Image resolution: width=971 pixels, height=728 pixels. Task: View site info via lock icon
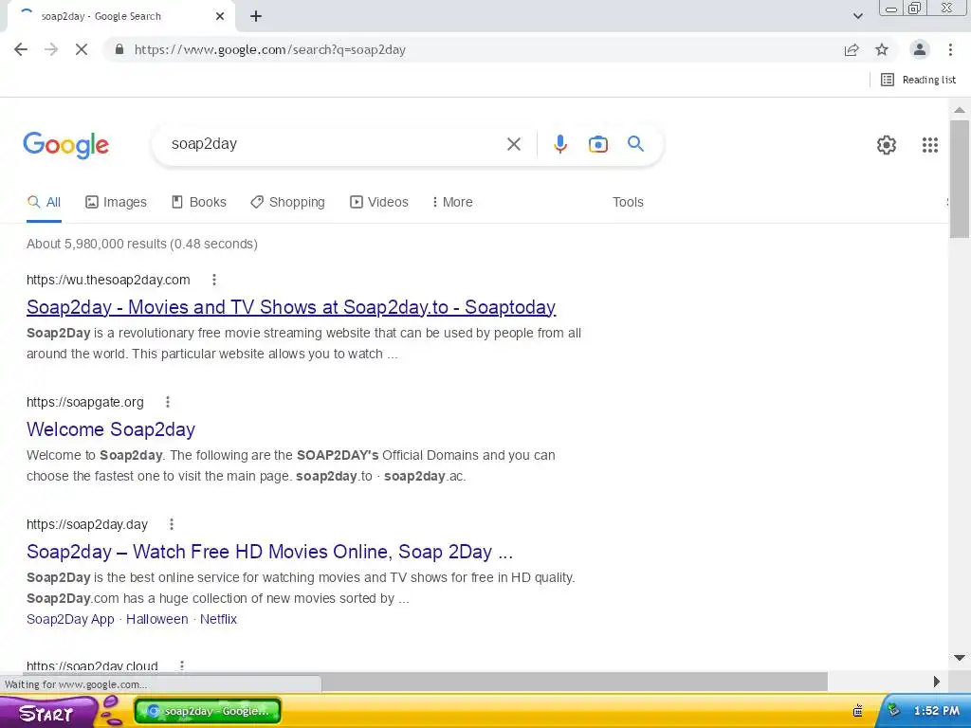119,49
